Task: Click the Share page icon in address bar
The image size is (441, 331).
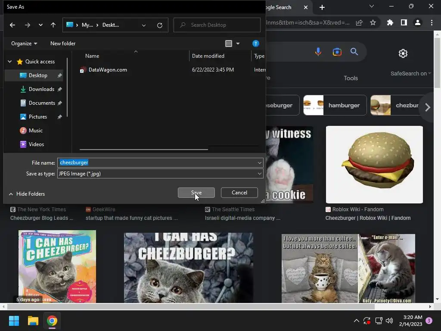Action: click(x=359, y=23)
